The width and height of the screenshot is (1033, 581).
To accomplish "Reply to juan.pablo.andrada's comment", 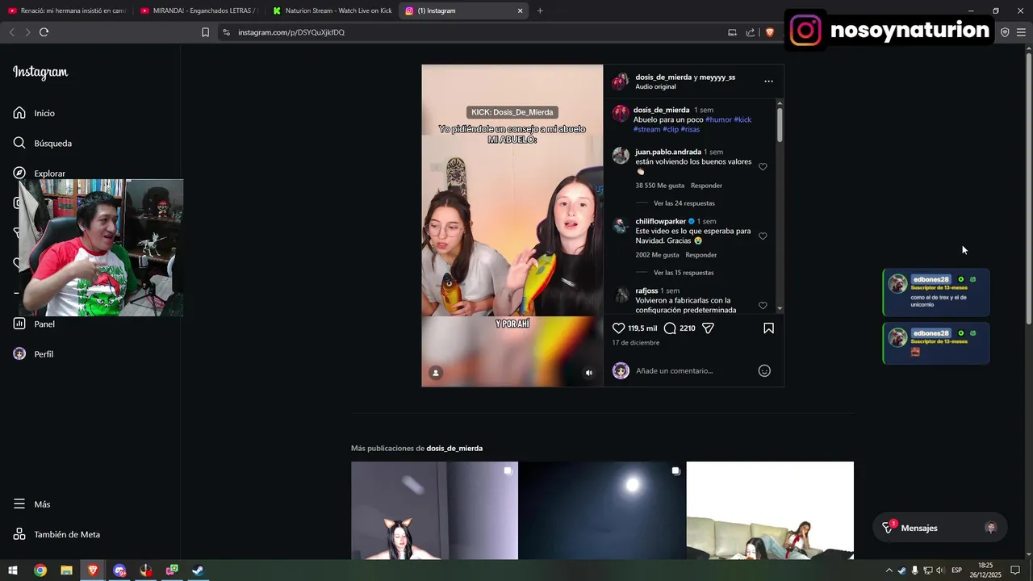I will (706, 186).
